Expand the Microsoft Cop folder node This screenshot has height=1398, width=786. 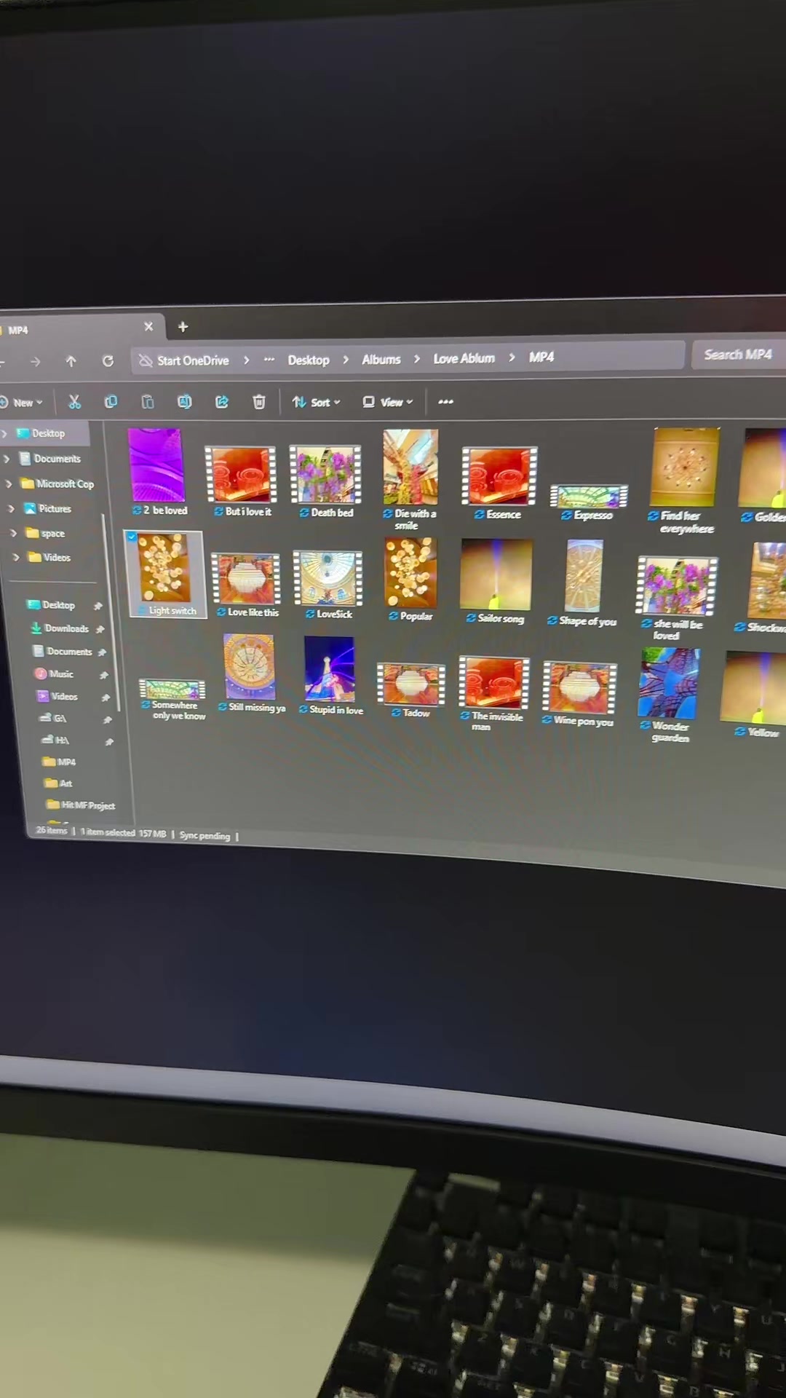9,483
